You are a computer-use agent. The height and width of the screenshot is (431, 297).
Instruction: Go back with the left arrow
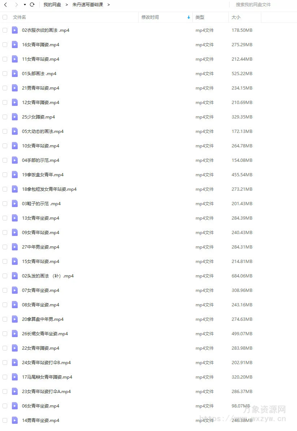pos(5,5)
